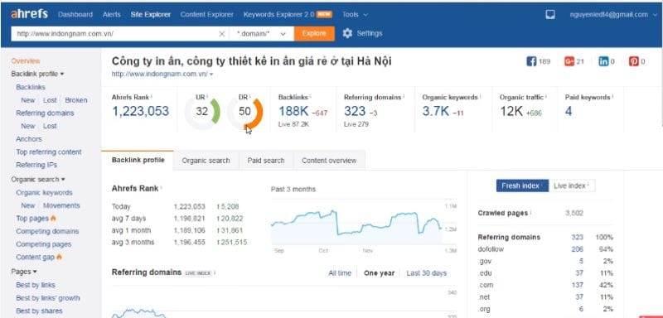
Task: Open Competing domains in sidebar
Action: click(47, 231)
